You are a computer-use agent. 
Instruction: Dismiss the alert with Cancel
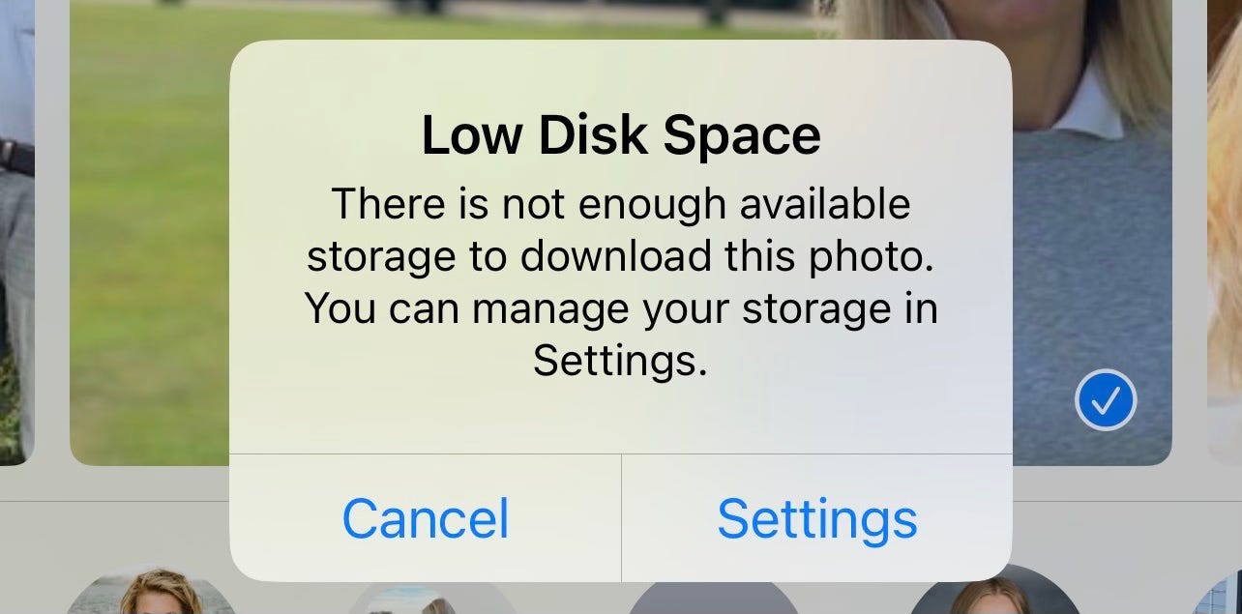pyautogui.click(x=426, y=518)
